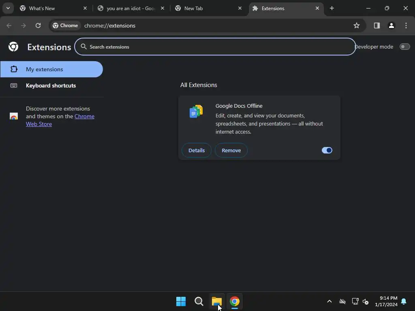Open the tab search dropdown arrow
The image size is (415, 311).
coord(8,8)
